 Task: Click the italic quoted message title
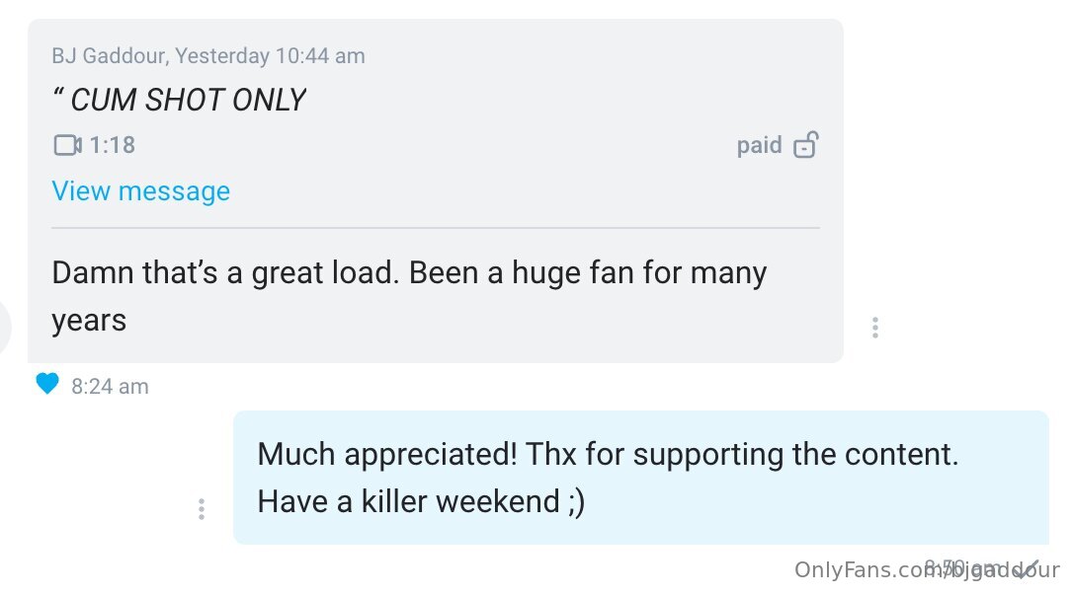(x=179, y=100)
